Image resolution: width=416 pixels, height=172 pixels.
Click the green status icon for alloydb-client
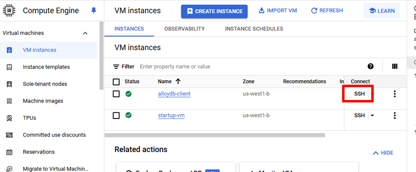129,93
